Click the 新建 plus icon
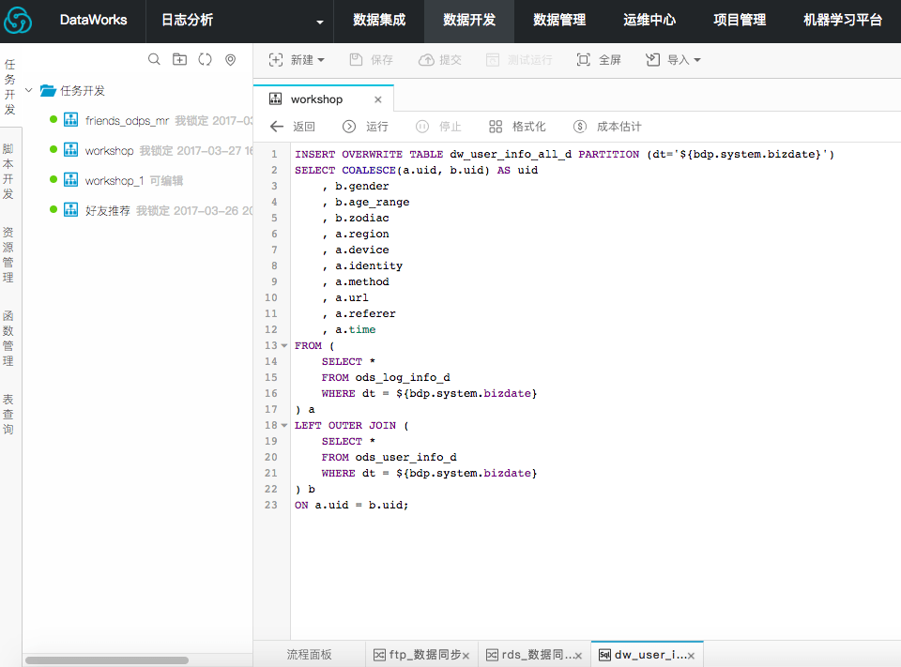This screenshot has width=901, height=667. (276, 60)
